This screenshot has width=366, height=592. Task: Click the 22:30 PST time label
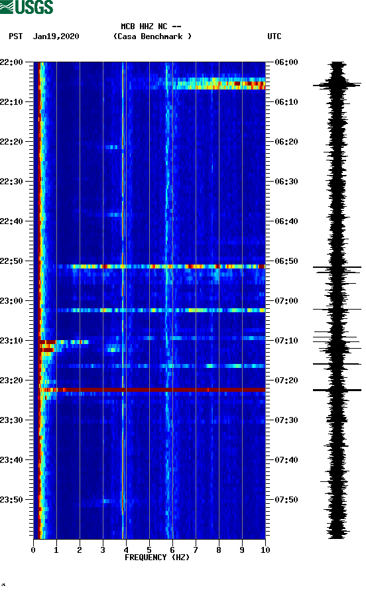point(12,181)
